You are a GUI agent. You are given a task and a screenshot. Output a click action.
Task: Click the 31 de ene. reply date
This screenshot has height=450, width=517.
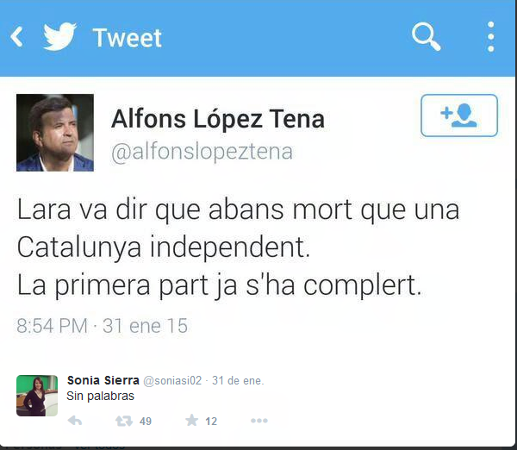pyautogui.click(x=238, y=381)
